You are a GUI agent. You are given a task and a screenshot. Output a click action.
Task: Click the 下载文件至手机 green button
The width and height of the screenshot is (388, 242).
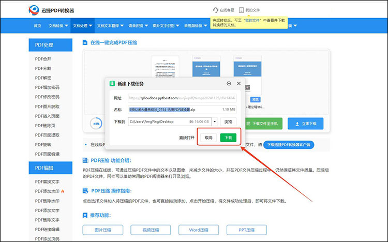263,124
